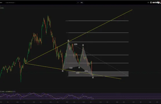Open the globe avatar icon at top right

(151, 3)
